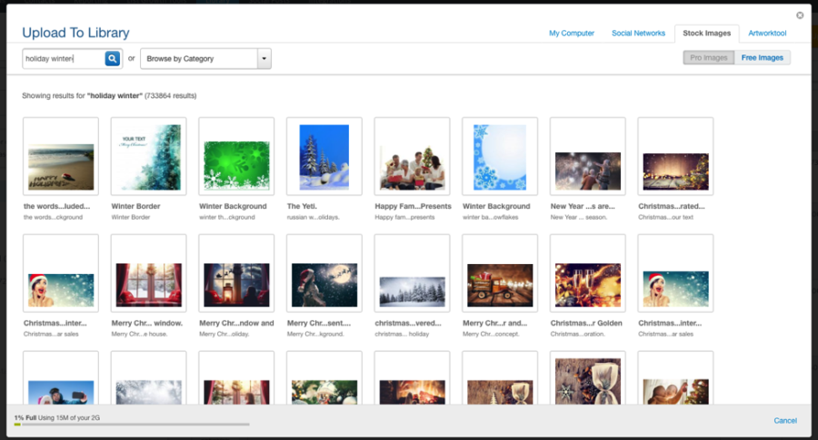Click the magnifying glass search icon

tap(112, 59)
